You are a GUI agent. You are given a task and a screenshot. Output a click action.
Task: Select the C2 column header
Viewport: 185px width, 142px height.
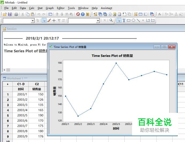point(37,84)
